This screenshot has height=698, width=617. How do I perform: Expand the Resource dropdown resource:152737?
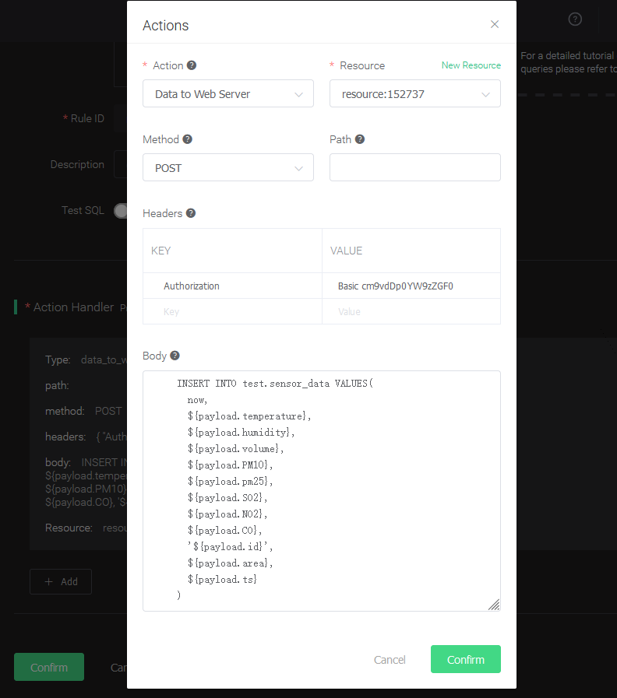[414, 94]
